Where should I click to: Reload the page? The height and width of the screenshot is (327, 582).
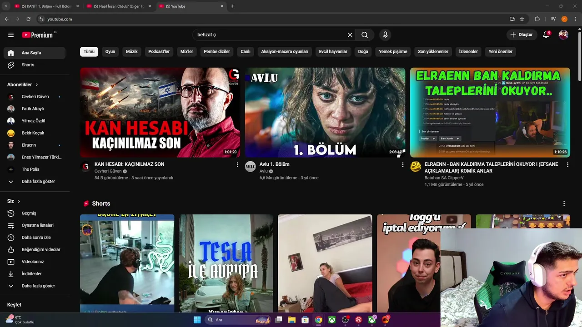(x=28, y=19)
